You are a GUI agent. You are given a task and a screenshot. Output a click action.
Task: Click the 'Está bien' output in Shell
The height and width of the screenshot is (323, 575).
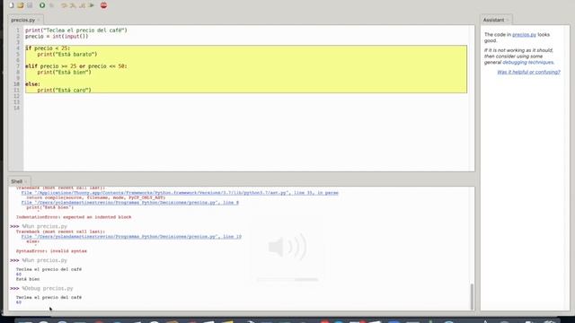[28, 279]
